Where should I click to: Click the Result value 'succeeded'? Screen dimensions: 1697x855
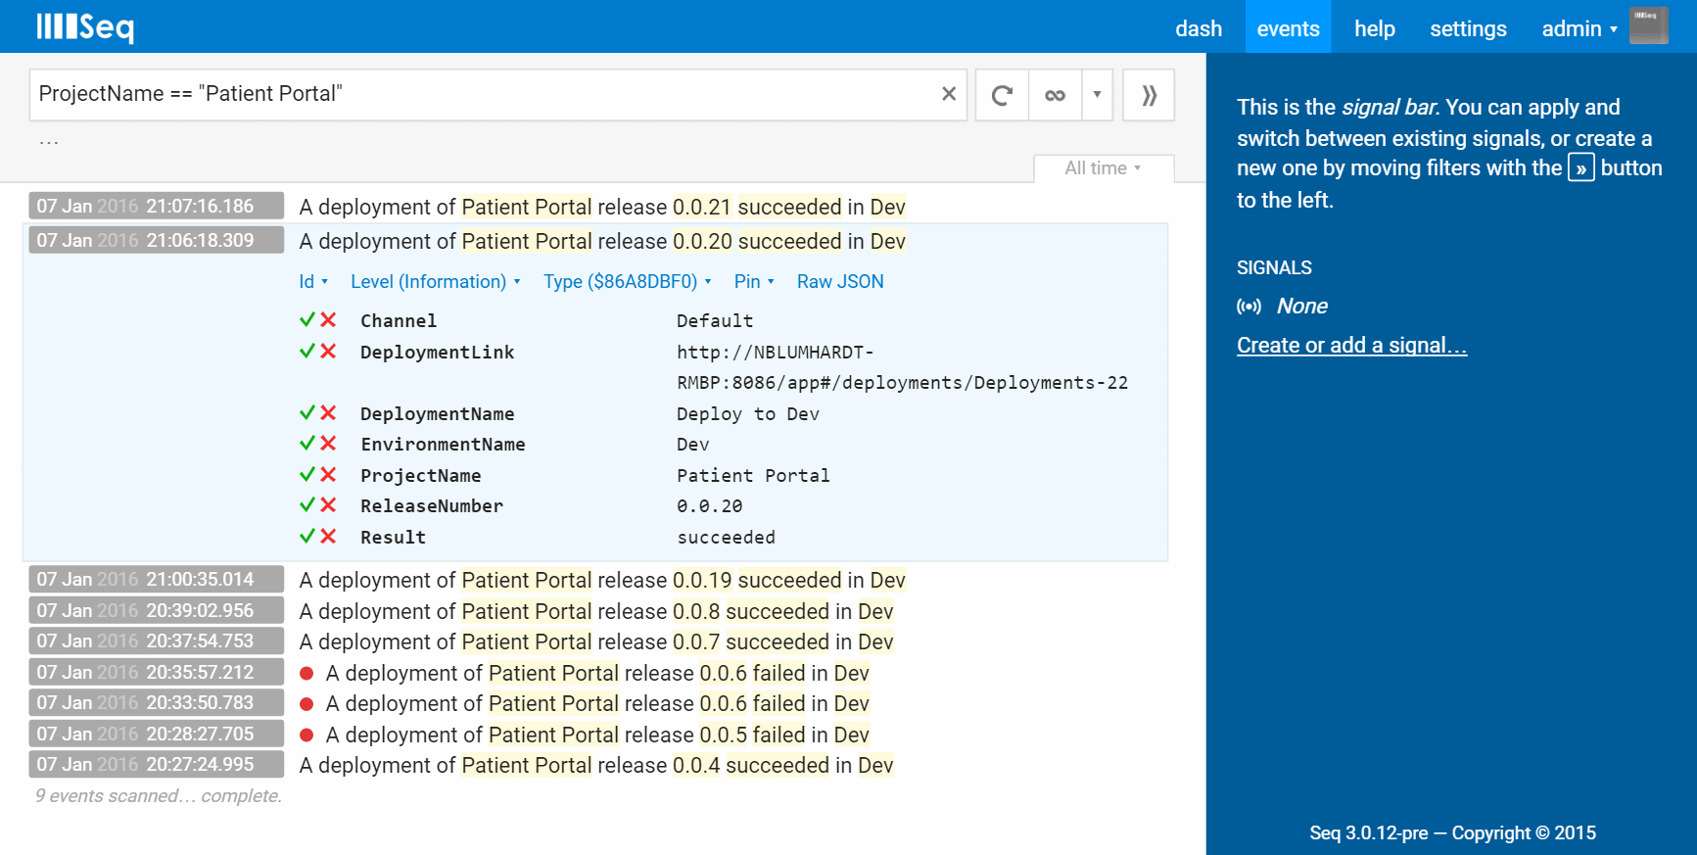coord(726,537)
